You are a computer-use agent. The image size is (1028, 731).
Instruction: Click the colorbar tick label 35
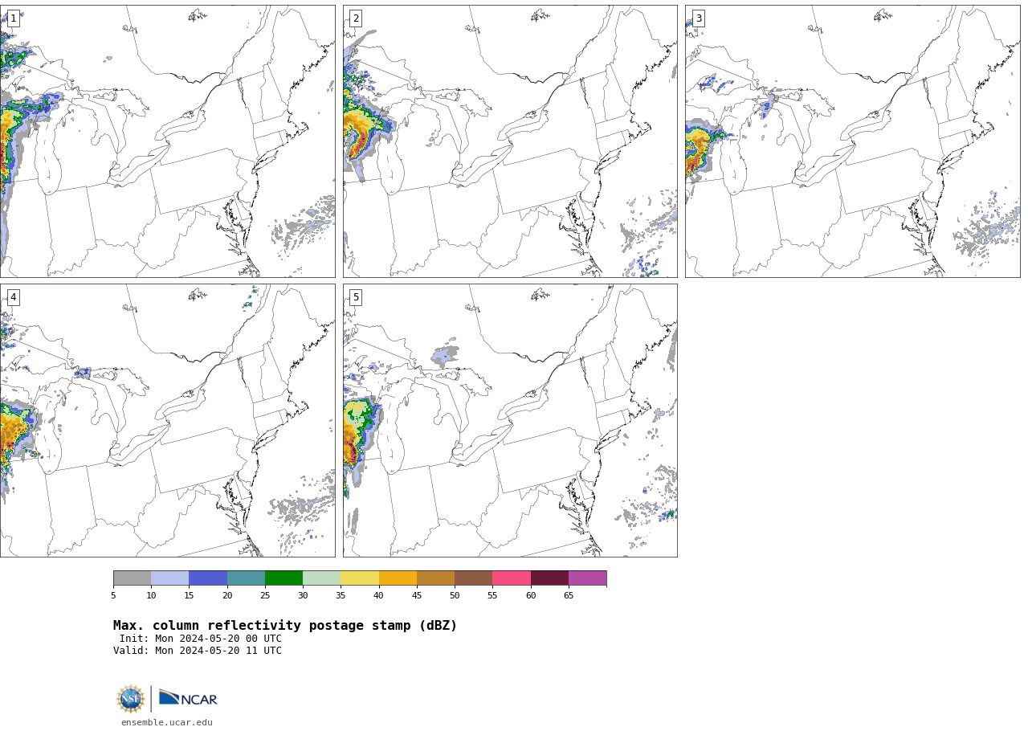[341, 596]
